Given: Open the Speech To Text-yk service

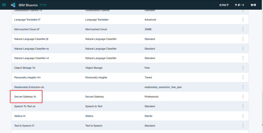Looking at the screenshot, I should pos(25,106).
